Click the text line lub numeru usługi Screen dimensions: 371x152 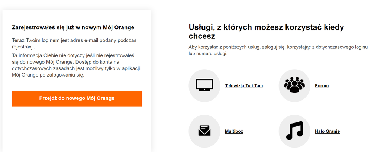pos(208,54)
